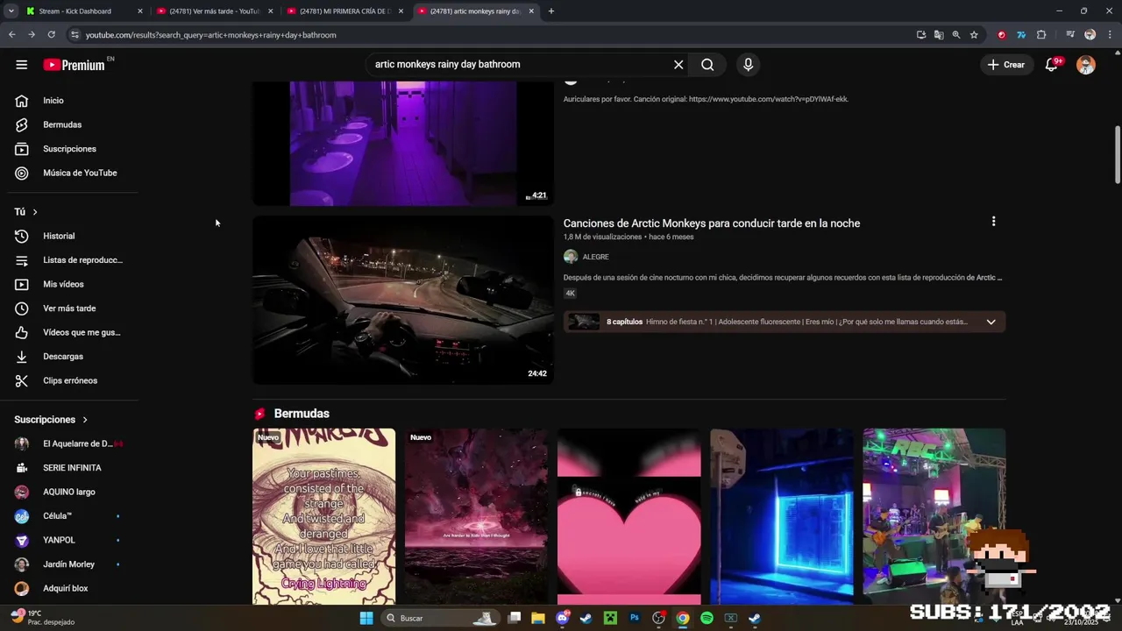1122x631 pixels.
Task: Expand the Tú section arrow
Action: 35,212
